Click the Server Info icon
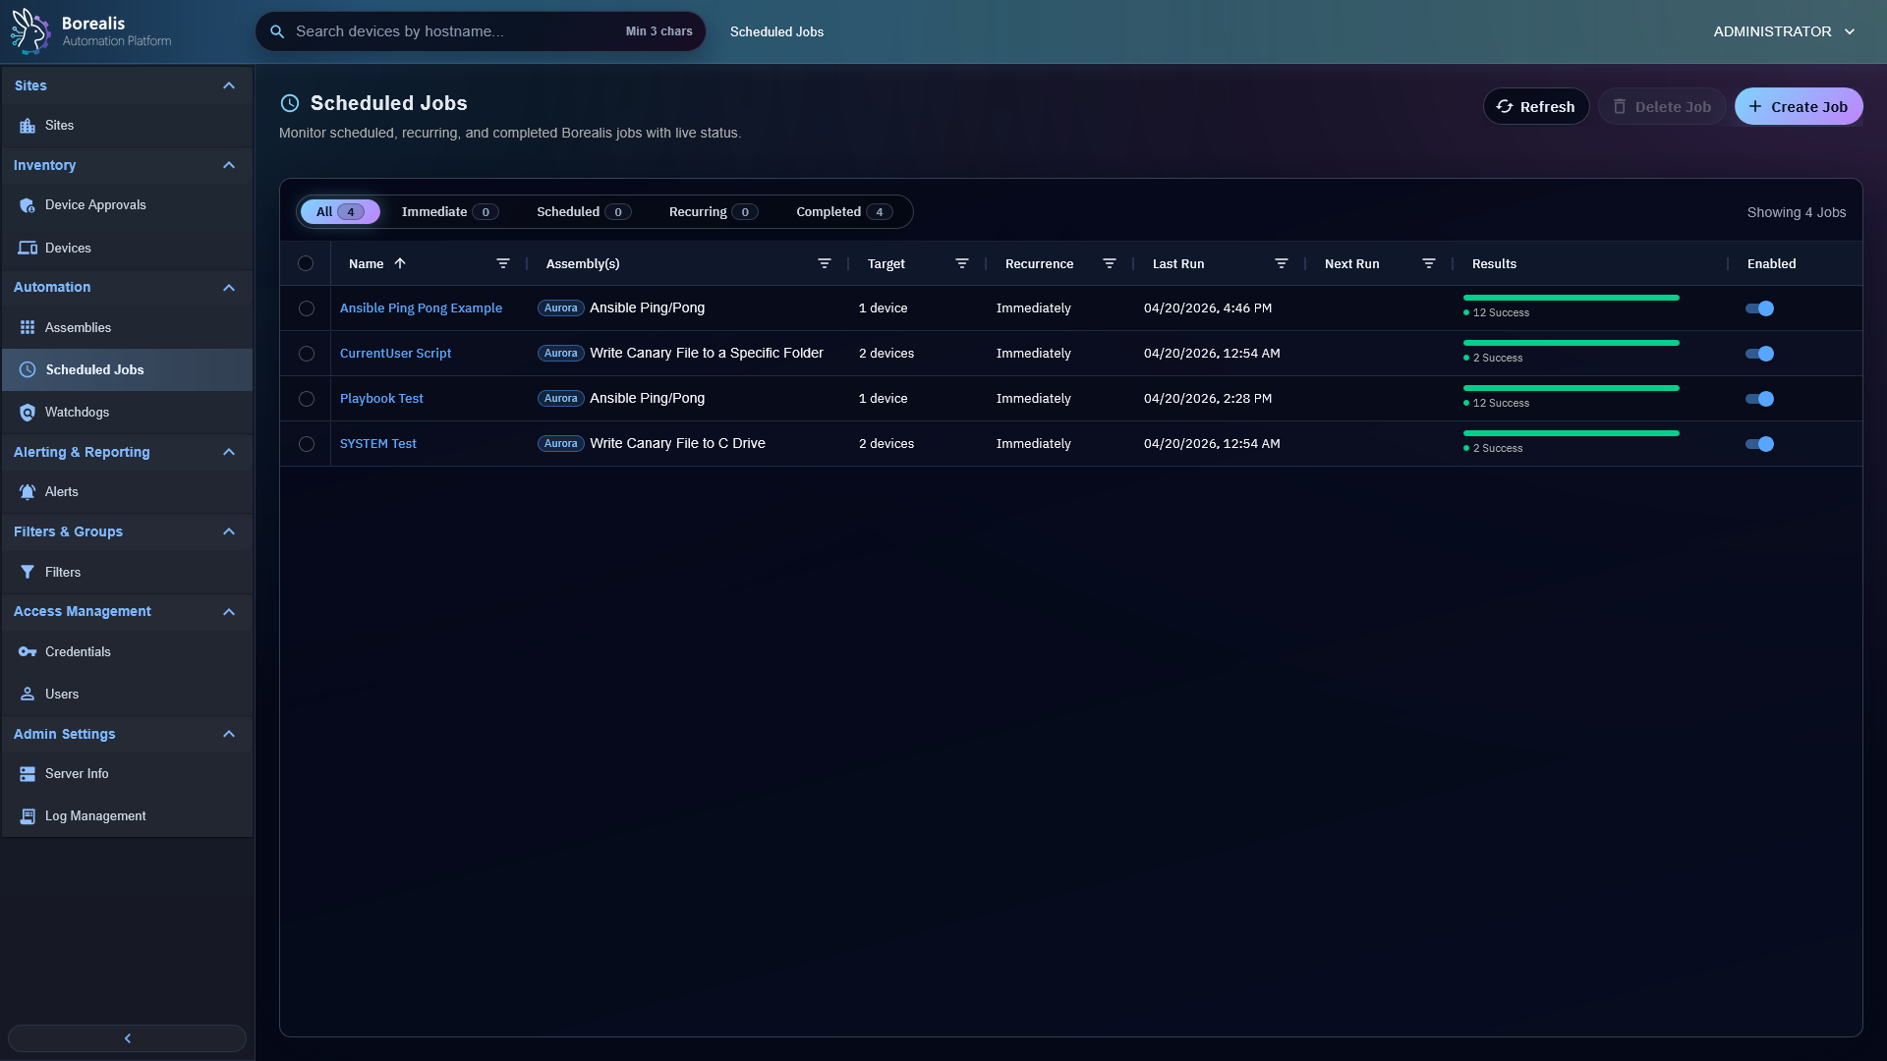Viewport: 1887px width, 1061px height. (28, 774)
